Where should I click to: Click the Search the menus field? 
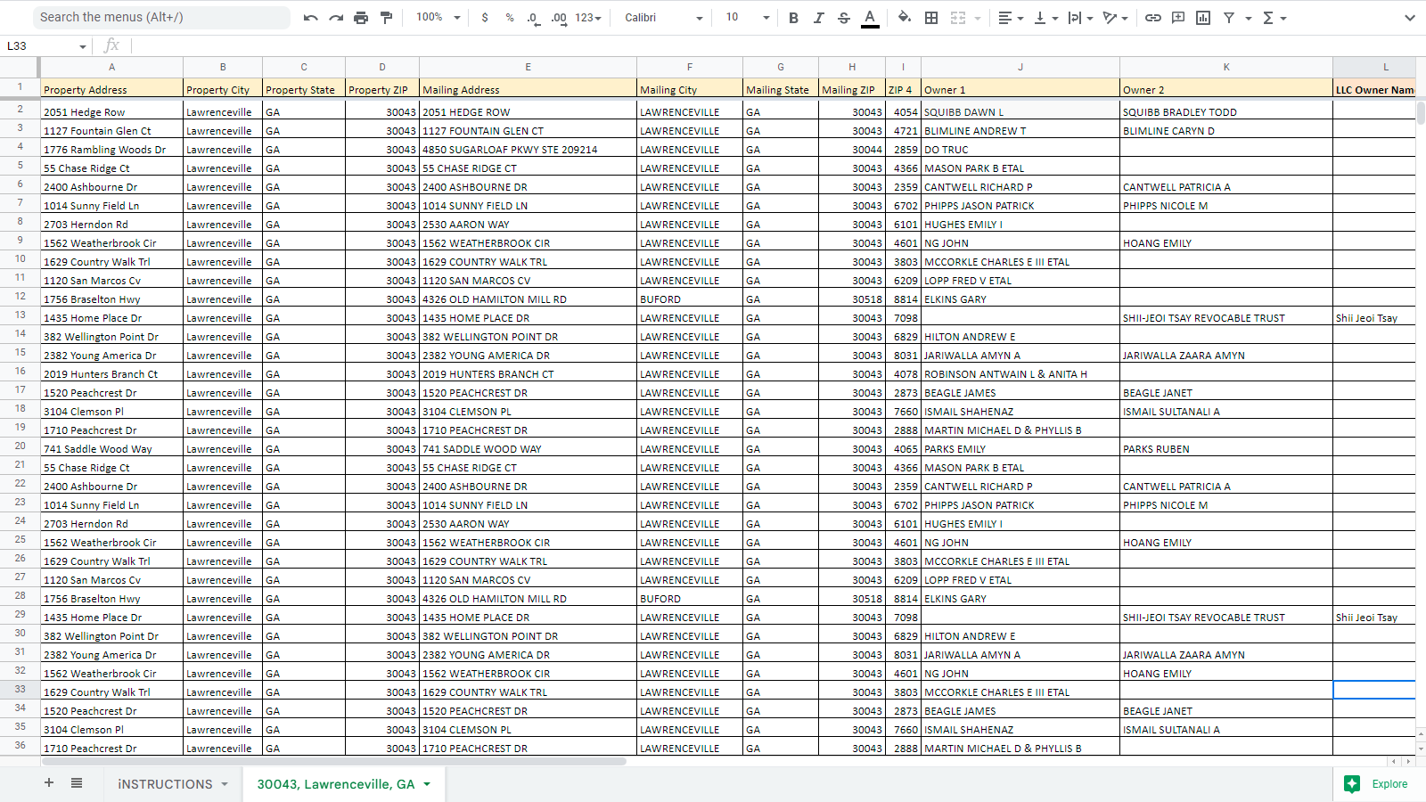[x=160, y=17]
